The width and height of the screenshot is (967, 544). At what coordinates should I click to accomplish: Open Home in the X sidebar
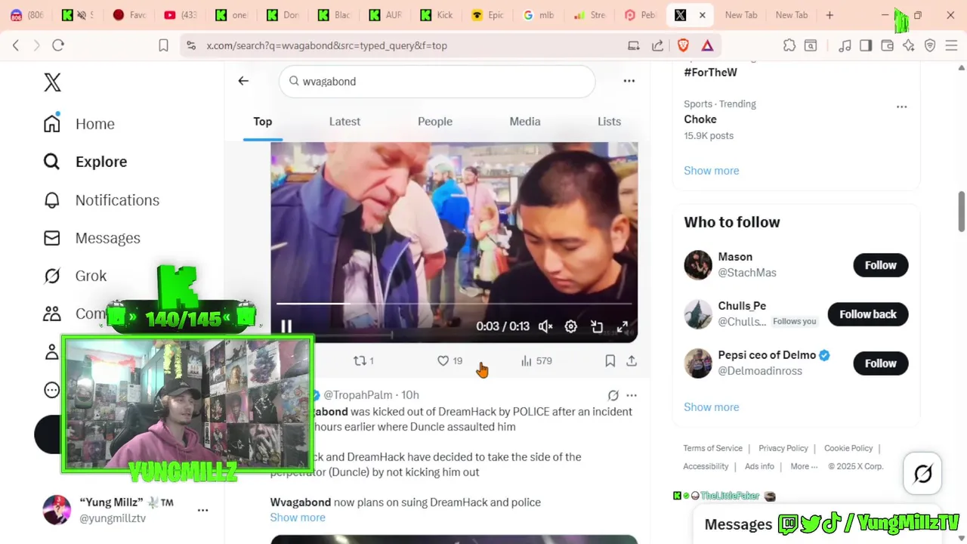coord(79,124)
